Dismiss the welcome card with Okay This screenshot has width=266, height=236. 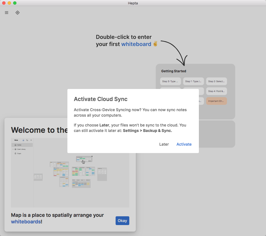point(122,221)
